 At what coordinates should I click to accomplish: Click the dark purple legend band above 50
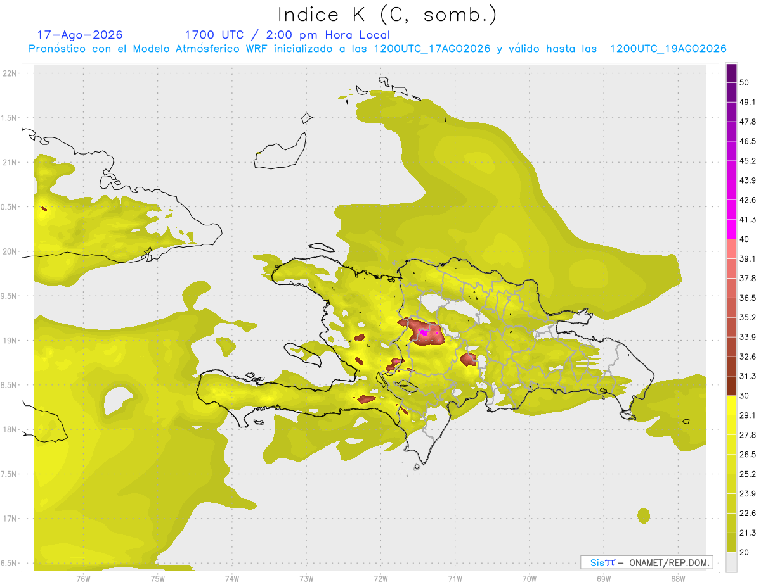pos(731,73)
